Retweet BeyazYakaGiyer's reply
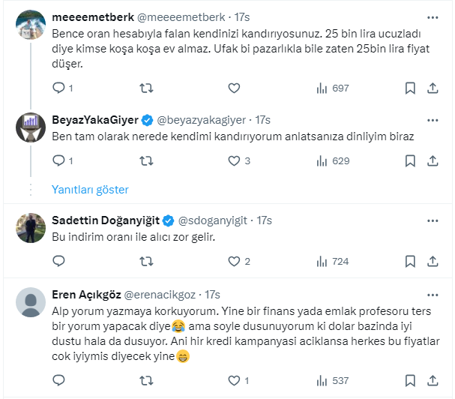Screen dimensions: 455x399 [147, 160]
